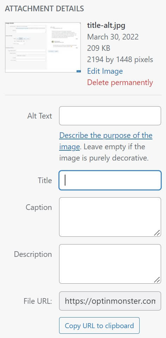Click the title-alt.jpg image thumbnail preview
Viewport: 166px width, 338px height.
pos(43,47)
